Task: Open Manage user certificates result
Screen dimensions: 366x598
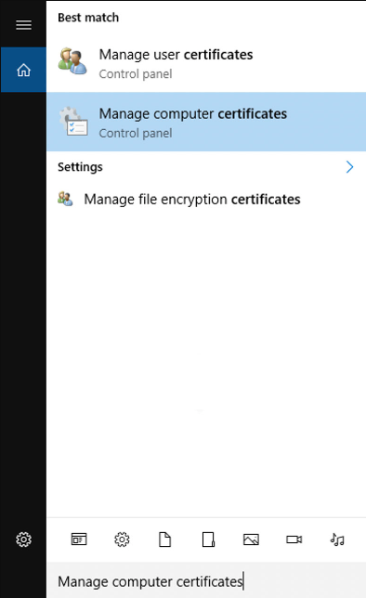Action: 206,62
